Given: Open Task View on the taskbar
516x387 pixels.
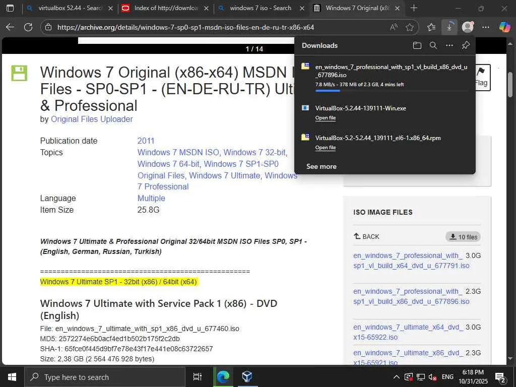Looking at the screenshot, I should pos(198,377).
